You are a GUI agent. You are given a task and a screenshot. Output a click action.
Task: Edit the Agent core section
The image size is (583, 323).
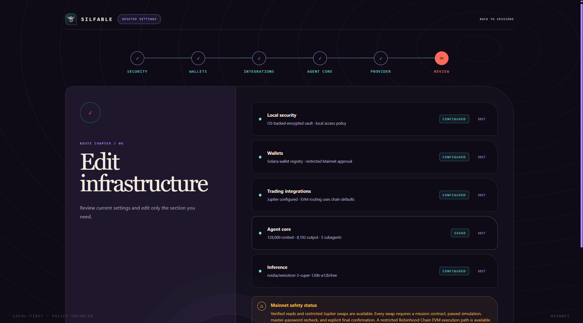pyautogui.click(x=482, y=233)
